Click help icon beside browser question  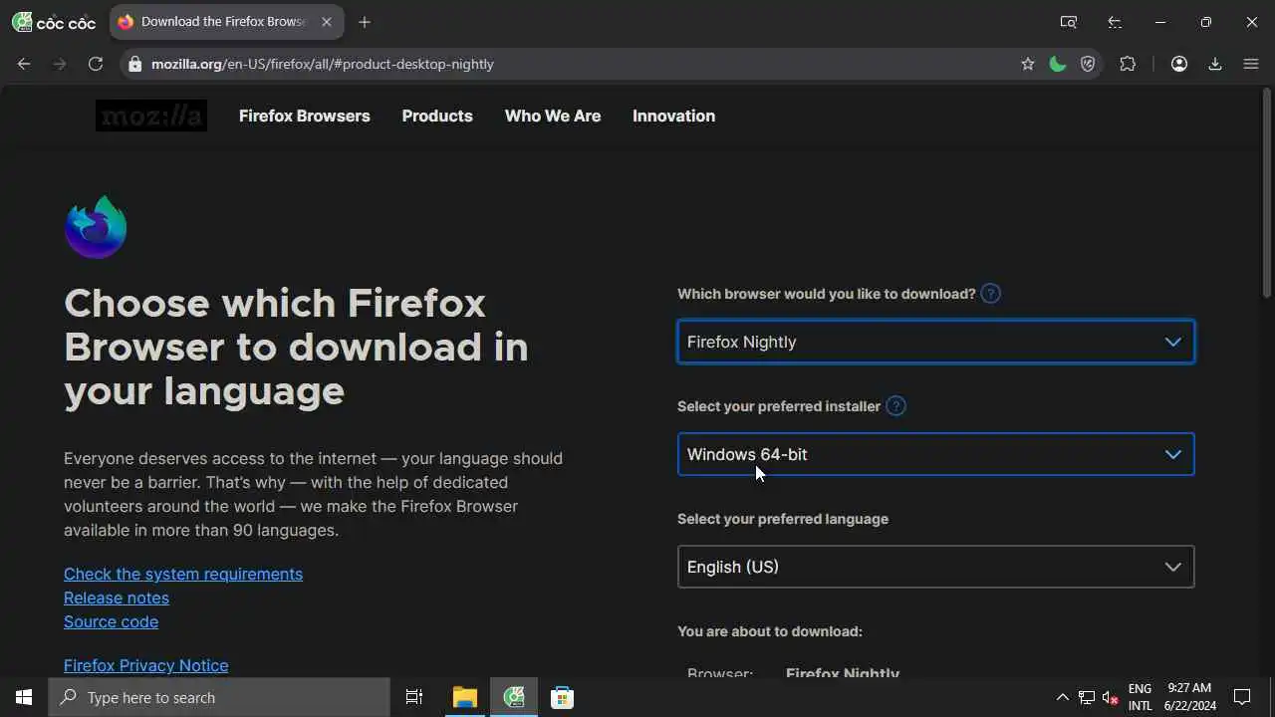[990, 294]
